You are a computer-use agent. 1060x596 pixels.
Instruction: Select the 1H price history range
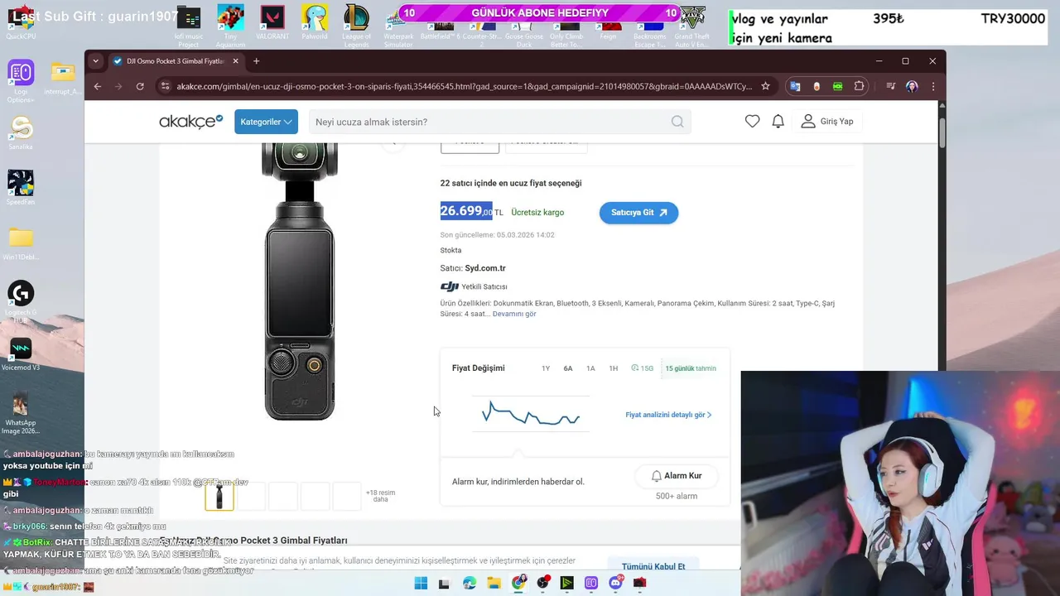point(614,368)
